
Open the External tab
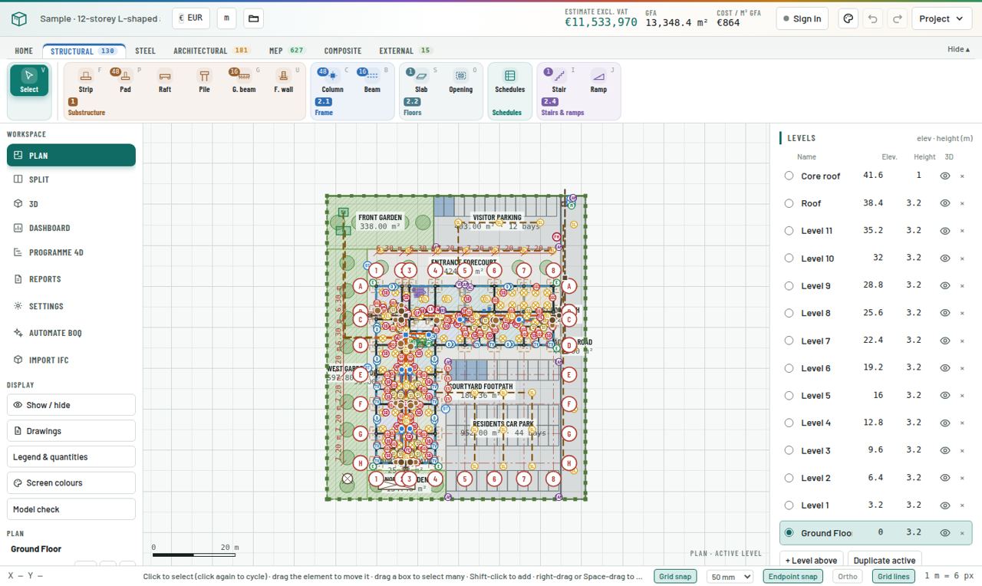pyautogui.click(x=406, y=51)
